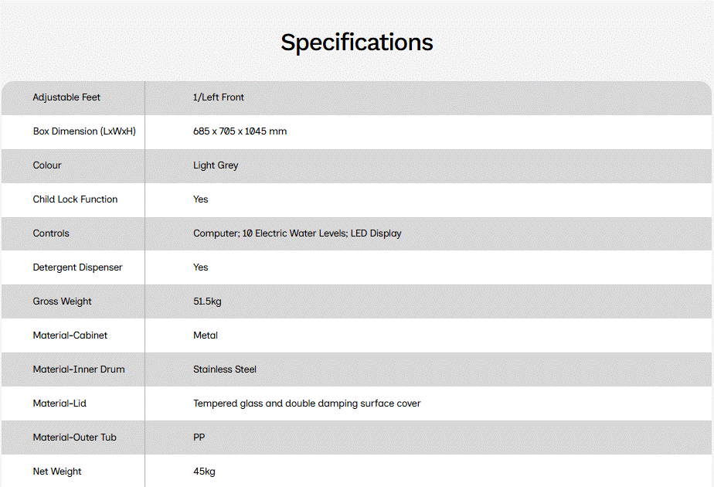Click the Light Grey colour value
The height and width of the screenshot is (487, 714).
pyautogui.click(x=216, y=165)
